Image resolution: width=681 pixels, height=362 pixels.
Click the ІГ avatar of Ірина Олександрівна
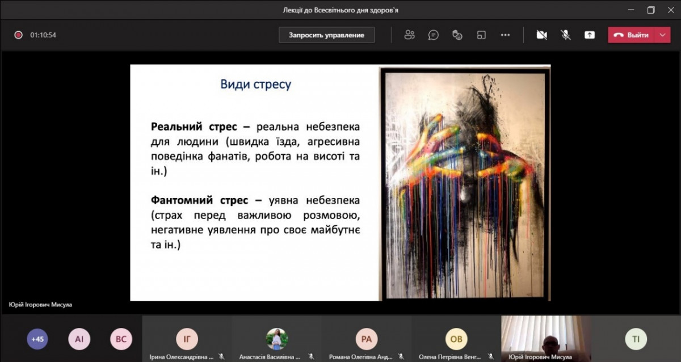187,339
